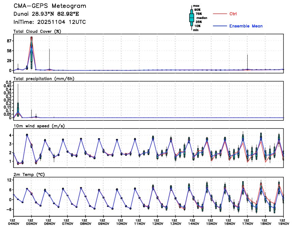Viewport: 293px width, 229px height.
Task: Select the 'Ensemble Mean' legend label
Action: (246, 26)
